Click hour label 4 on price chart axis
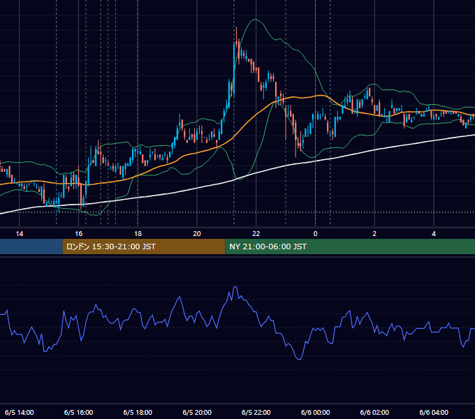The height and width of the screenshot is (419, 475). click(x=434, y=234)
